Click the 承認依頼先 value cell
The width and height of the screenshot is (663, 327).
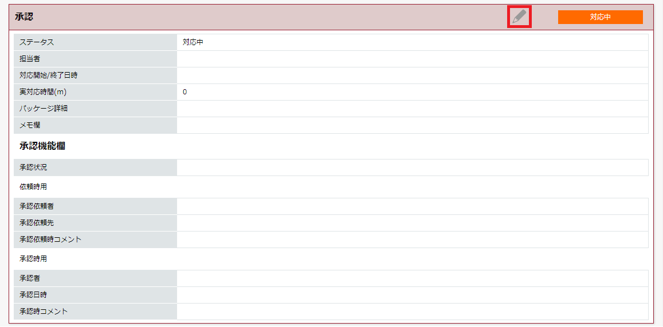click(x=412, y=223)
